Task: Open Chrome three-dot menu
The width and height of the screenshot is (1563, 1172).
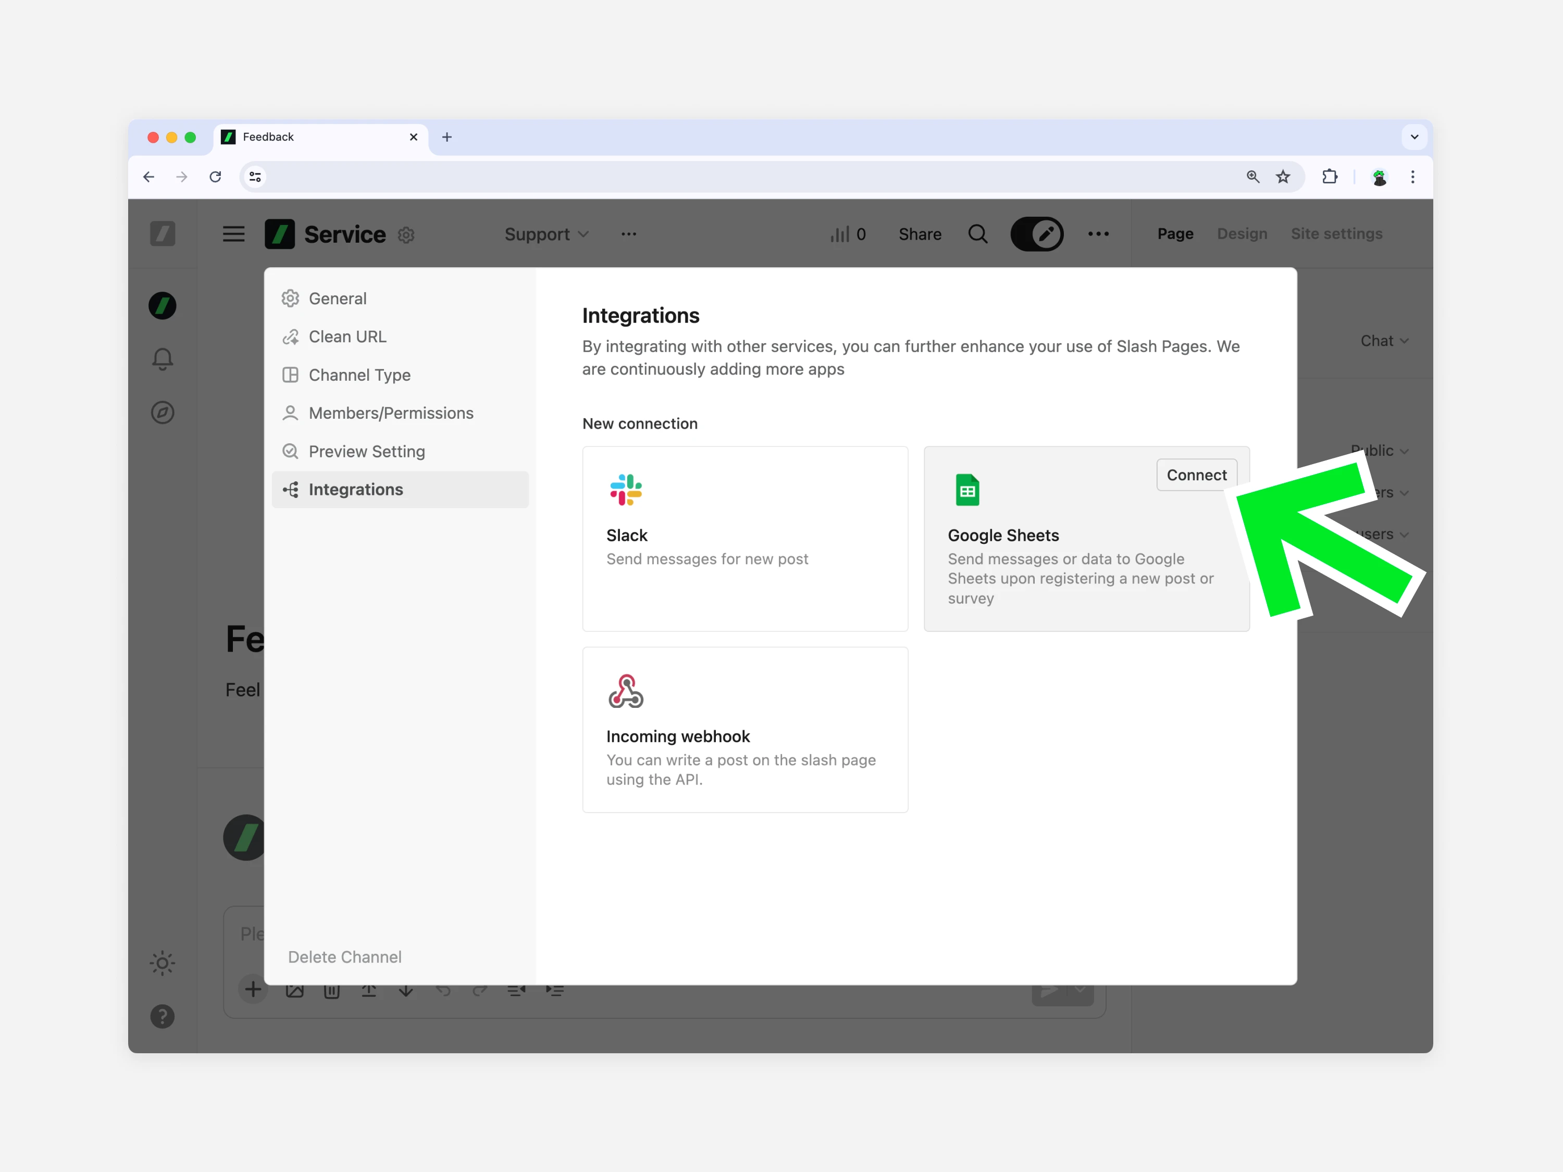Action: pyautogui.click(x=1412, y=177)
